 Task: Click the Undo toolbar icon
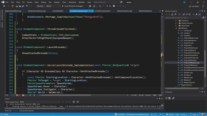pos(27,6)
